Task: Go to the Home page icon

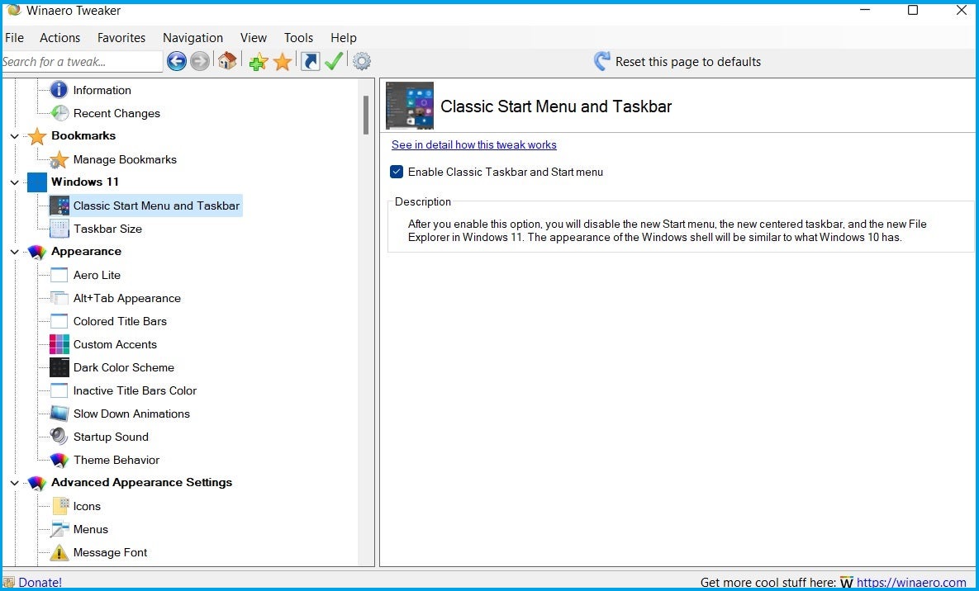Action: 227,60
